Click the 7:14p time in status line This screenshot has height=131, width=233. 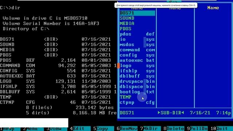pos(223,113)
